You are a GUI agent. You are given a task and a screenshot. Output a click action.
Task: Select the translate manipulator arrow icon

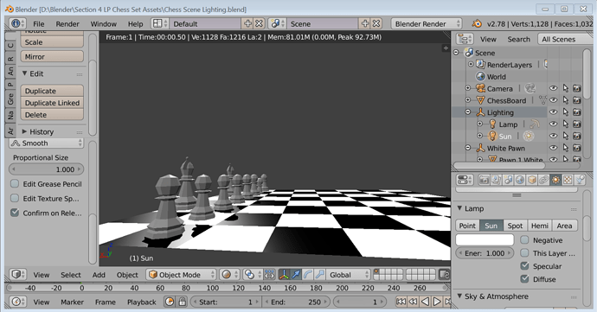tap(296, 274)
